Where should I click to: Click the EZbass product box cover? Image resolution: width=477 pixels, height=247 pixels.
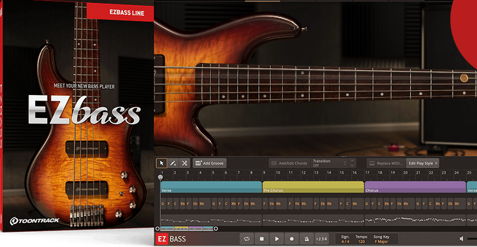click(77, 116)
